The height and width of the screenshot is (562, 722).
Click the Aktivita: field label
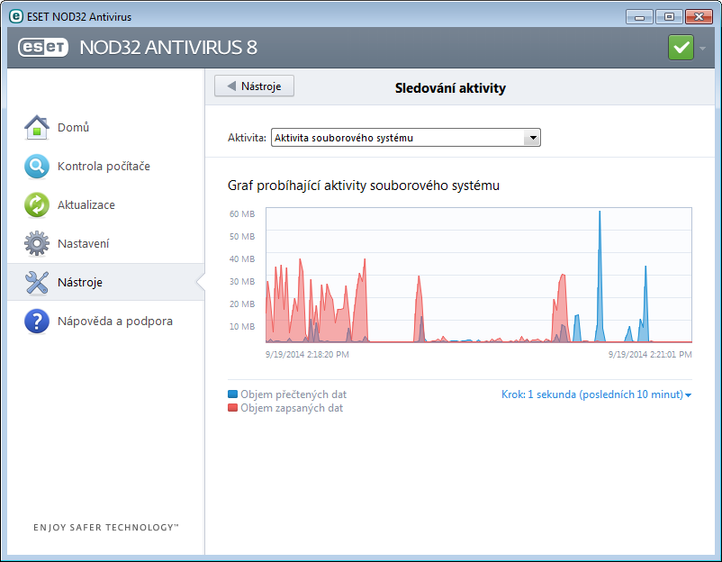coord(247,138)
